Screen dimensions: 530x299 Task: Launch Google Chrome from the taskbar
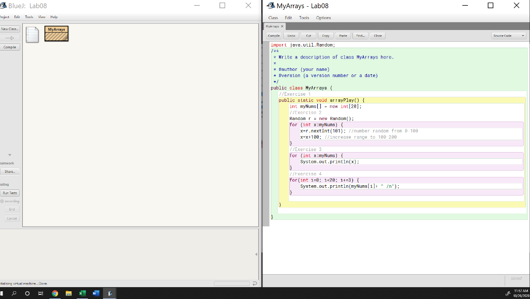click(54, 293)
